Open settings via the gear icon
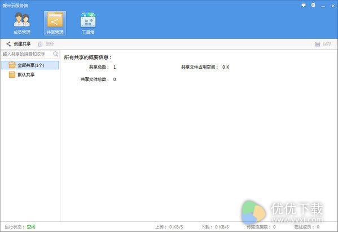The height and width of the screenshot is (232, 338). pos(313,5)
